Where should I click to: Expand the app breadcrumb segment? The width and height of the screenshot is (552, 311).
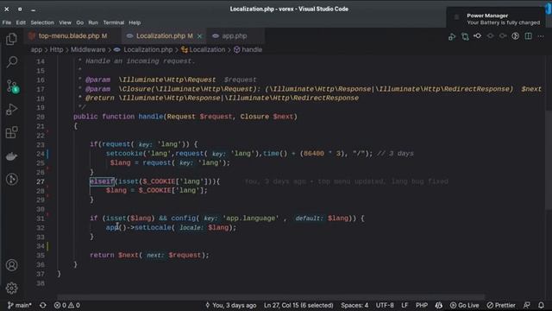36,50
